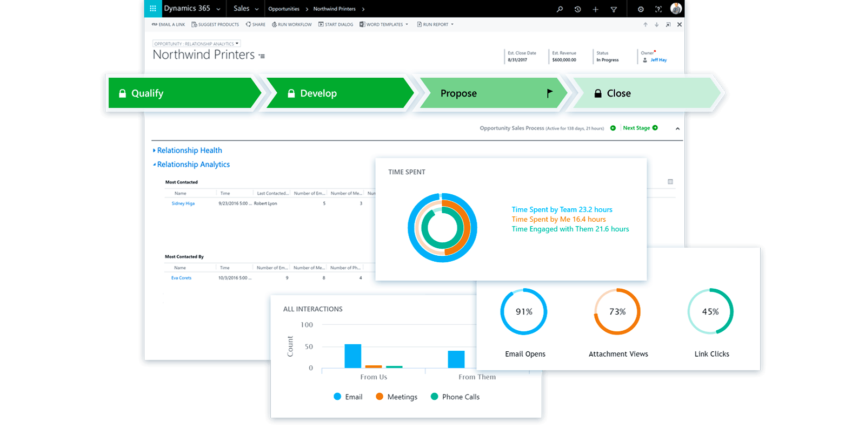This screenshot has height=436, width=865.
Task: Open advanced find funnel icon
Action: pos(614,9)
